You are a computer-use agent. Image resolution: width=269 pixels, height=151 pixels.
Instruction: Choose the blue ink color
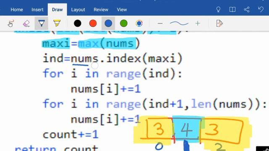click(x=108, y=23)
